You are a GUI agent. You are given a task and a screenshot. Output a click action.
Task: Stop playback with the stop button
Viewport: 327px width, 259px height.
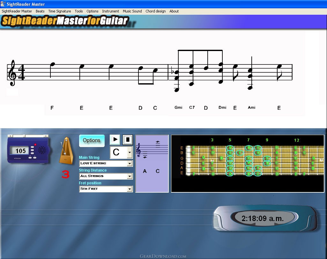pos(128,139)
